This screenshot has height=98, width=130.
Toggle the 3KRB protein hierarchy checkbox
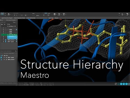tap(1, 60)
